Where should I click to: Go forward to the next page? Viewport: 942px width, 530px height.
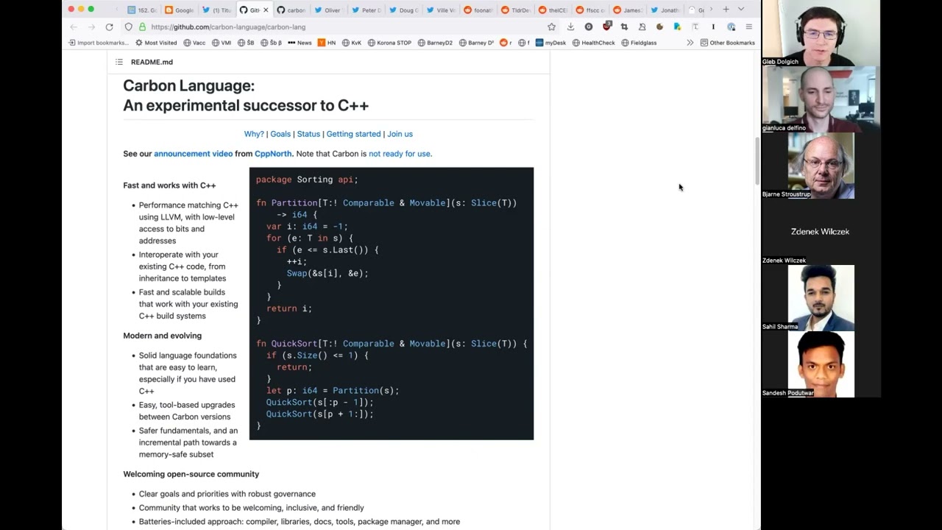coord(91,26)
